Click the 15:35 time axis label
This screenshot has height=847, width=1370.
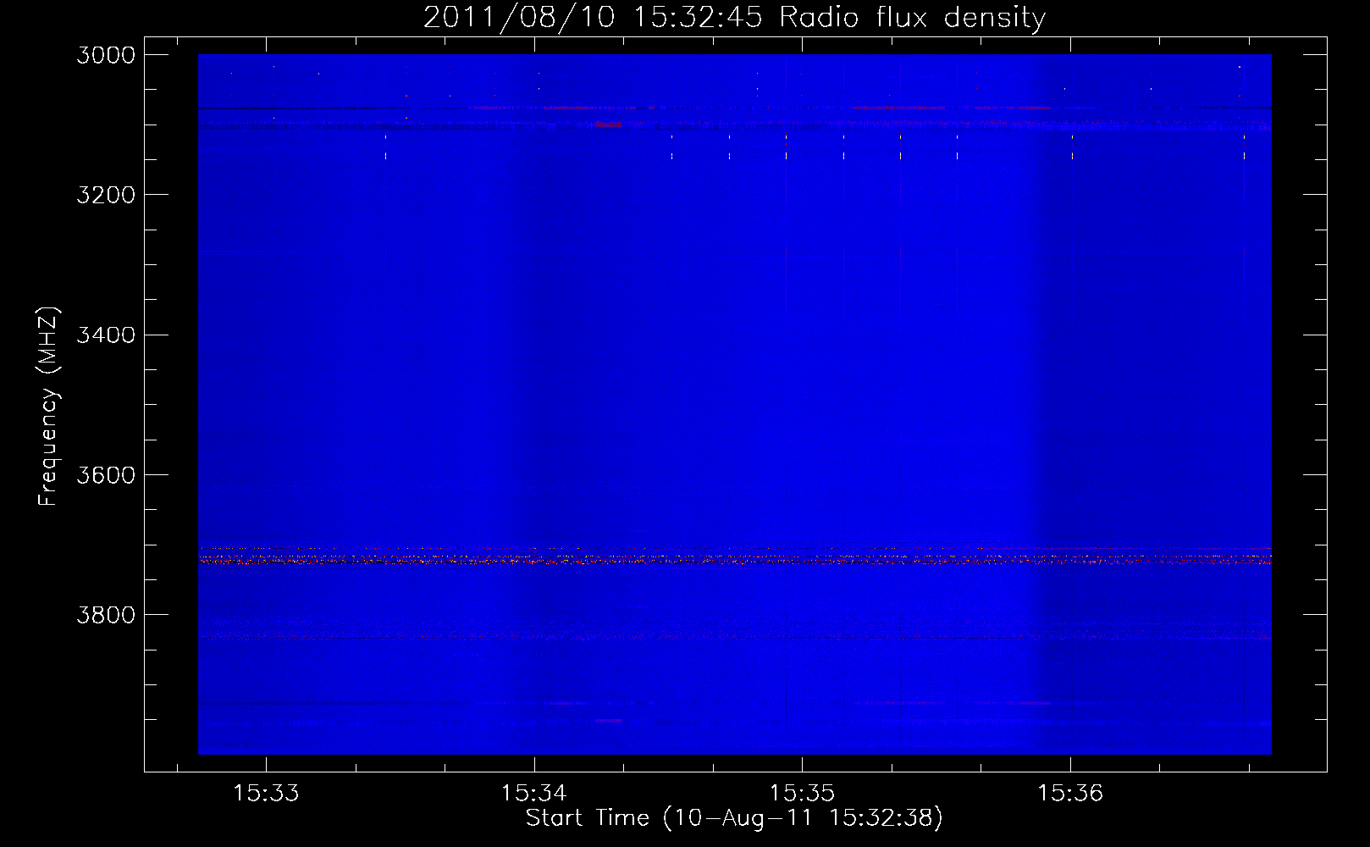pos(802,793)
